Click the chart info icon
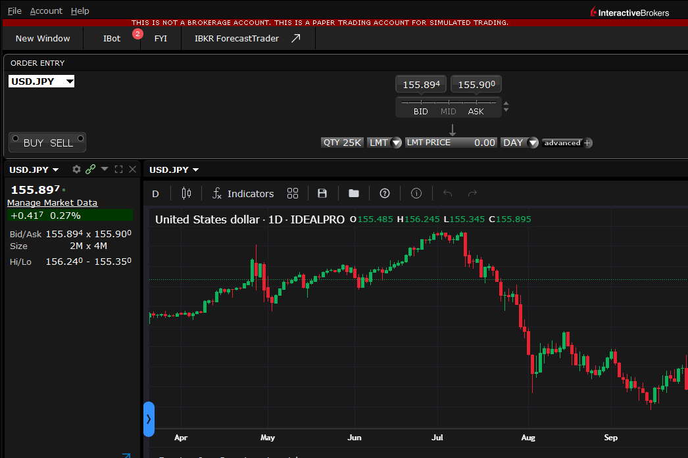Viewport: 688px width, 458px height. pos(416,193)
